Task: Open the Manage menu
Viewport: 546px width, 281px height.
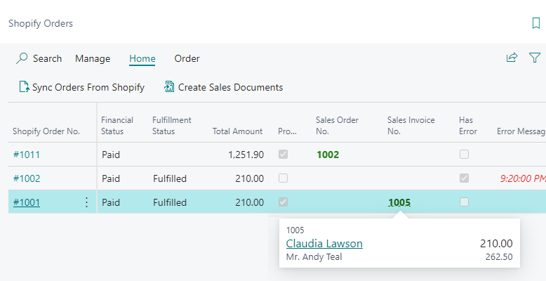Action: [93, 58]
